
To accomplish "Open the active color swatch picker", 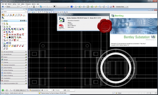I will point(21,7).
